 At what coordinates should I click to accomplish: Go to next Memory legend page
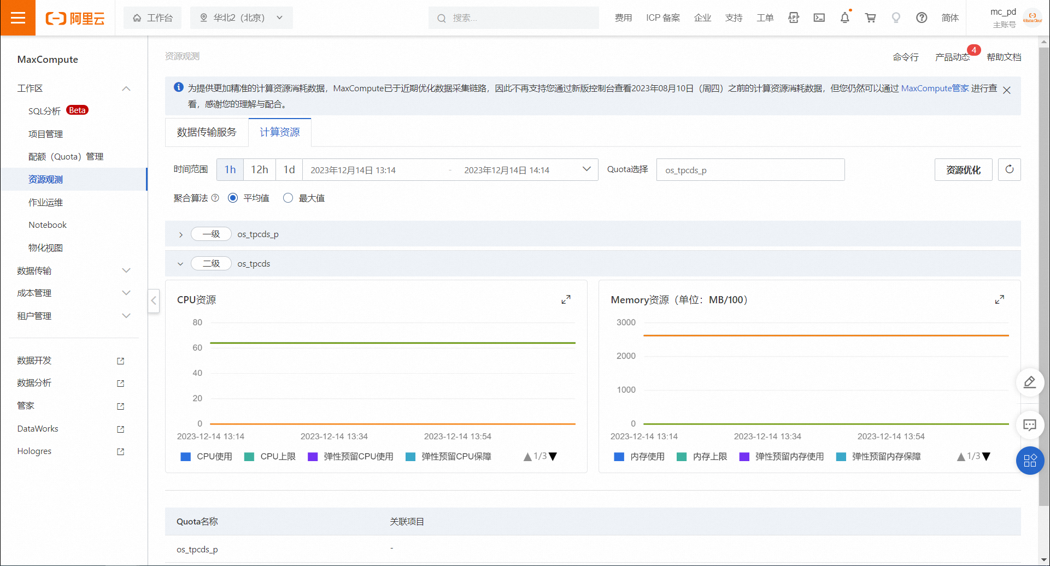(986, 457)
